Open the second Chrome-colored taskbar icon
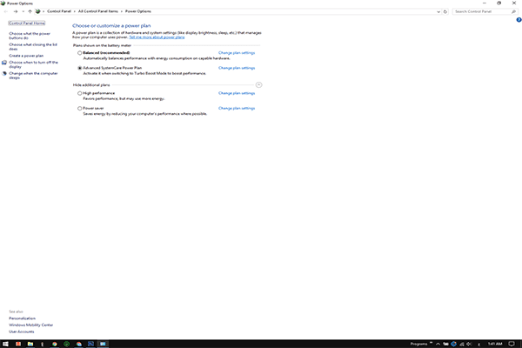The width and height of the screenshot is (522, 348). [79, 344]
